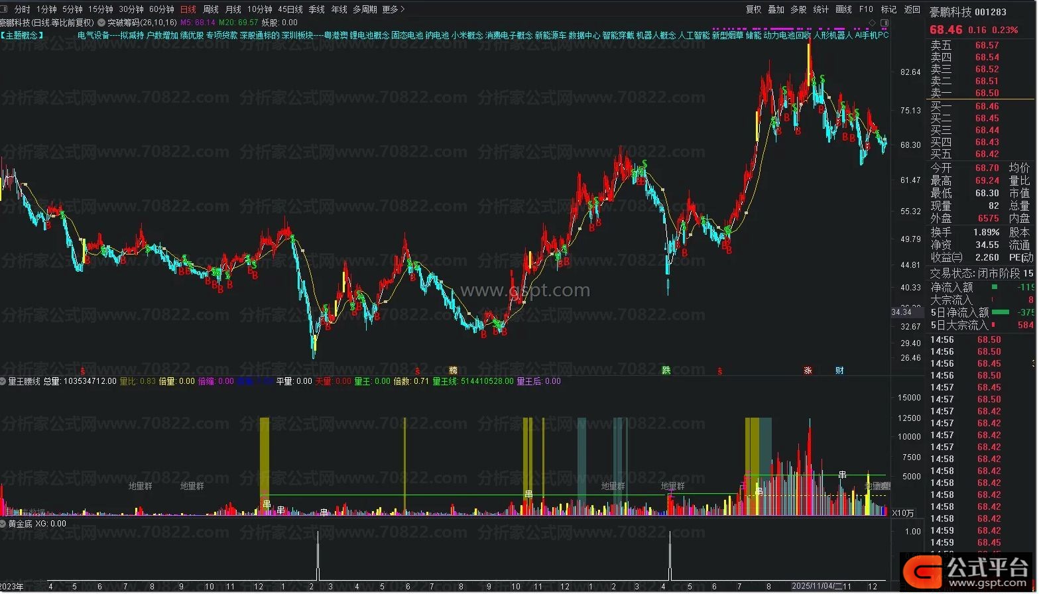
Task: Toggle the right side panel icon
Action: click(x=884, y=23)
